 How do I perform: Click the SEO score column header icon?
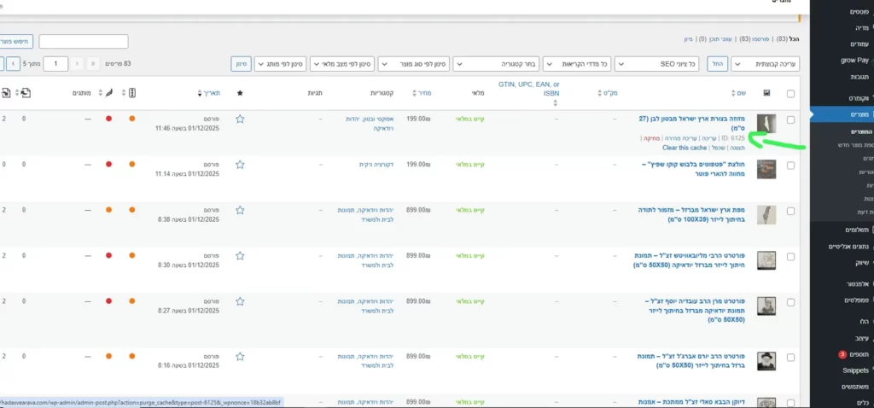(x=131, y=93)
